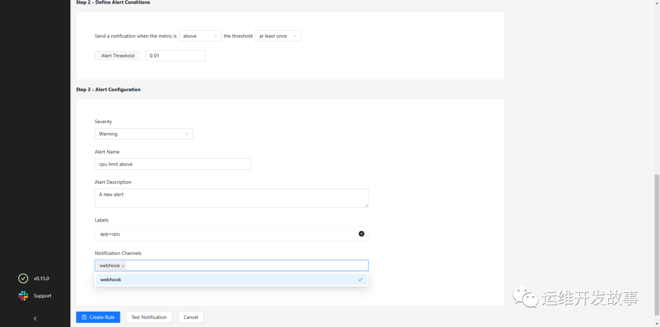
Task: Click the Alert Description resize handle
Action: click(366, 205)
